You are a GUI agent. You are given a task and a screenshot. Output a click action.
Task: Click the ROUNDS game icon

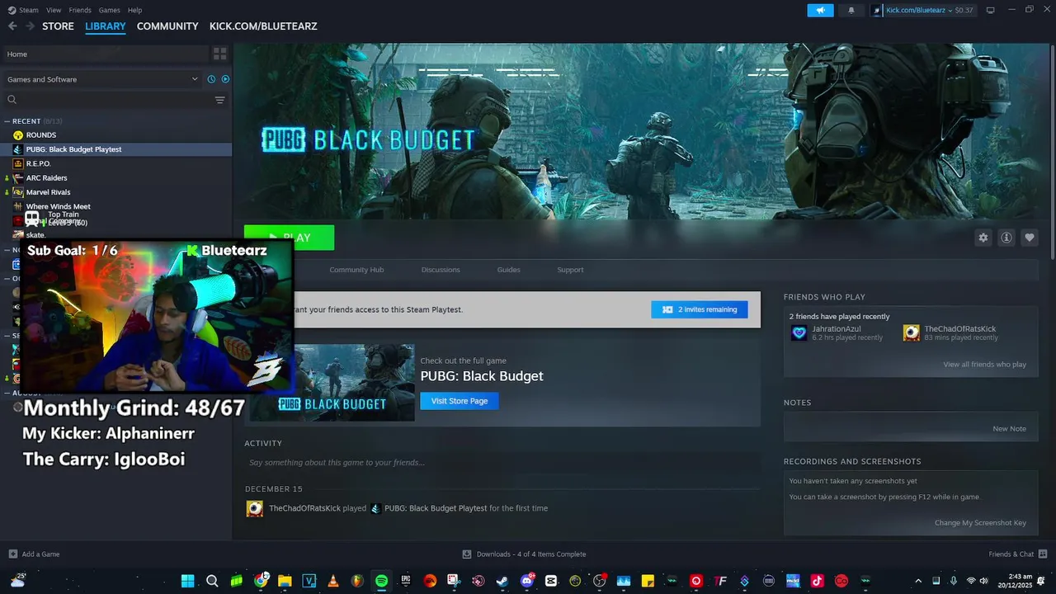(x=18, y=135)
